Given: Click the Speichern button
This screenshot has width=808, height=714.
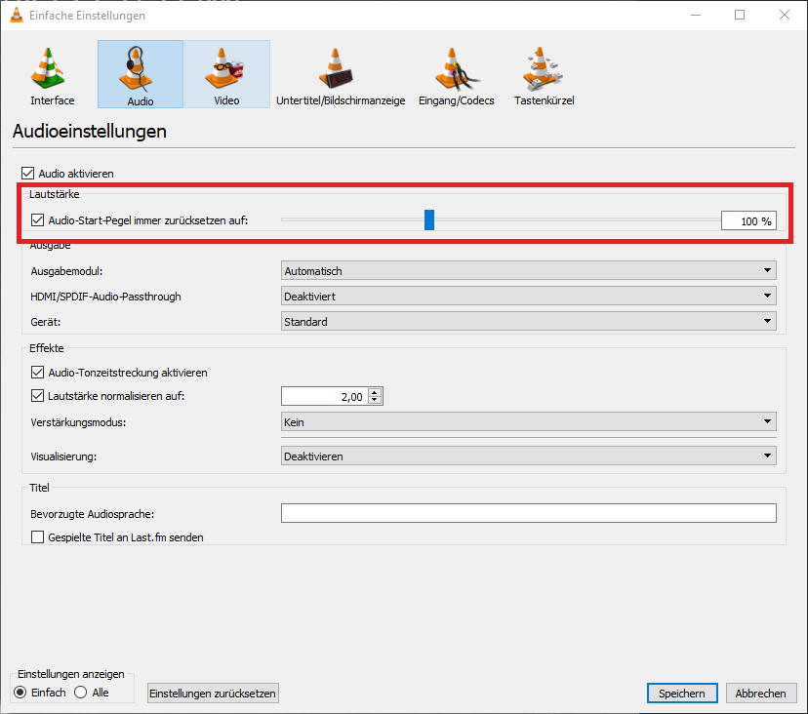Looking at the screenshot, I should coord(681,694).
